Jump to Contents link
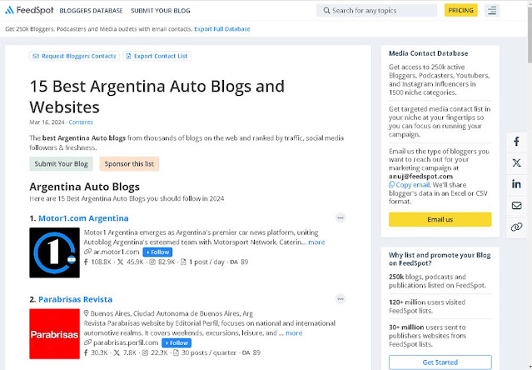The height and width of the screenshot is (370, 532). (x=81, y=122)
